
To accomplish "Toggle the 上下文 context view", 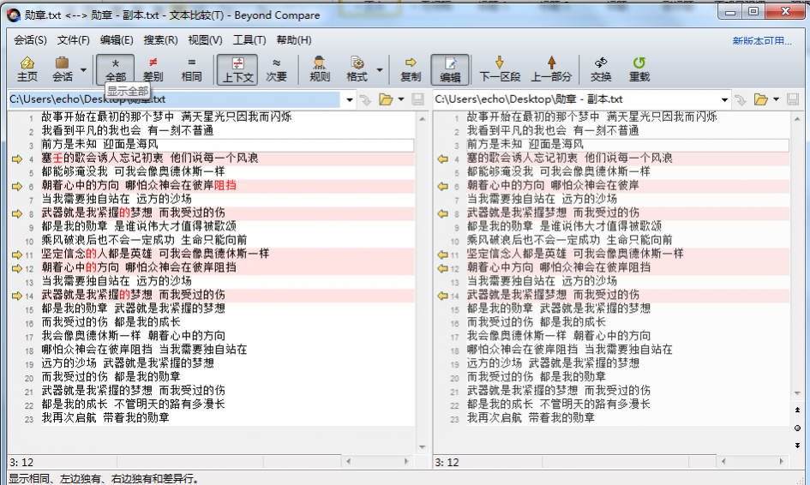I will pos(237,69).
